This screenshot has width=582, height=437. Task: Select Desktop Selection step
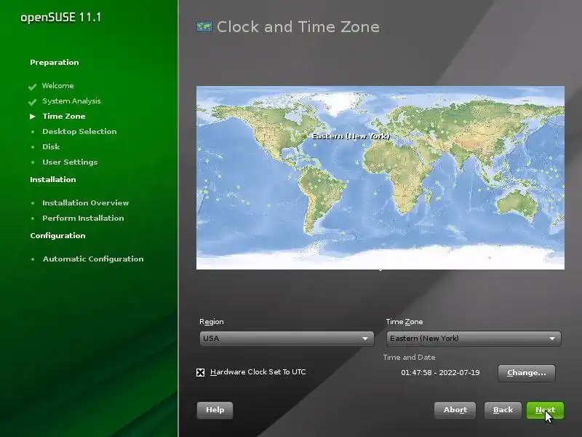(79, 132)
